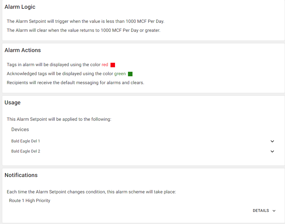Viewport: 285px width, 224px height.
Task: Select the Devices group label
Action: click(x=20, y=129)
